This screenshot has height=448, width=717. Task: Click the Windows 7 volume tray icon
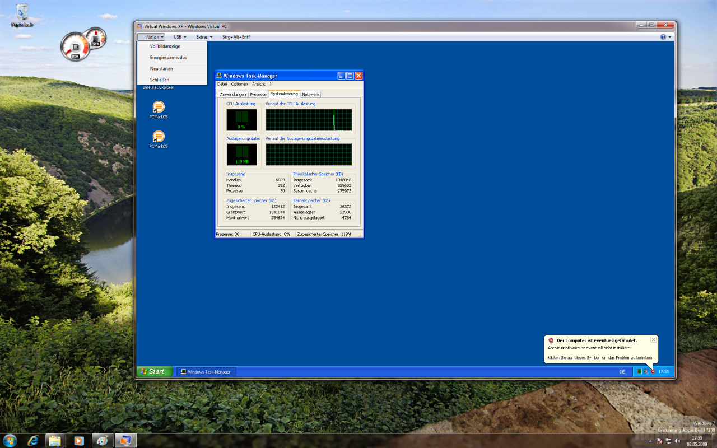[x=677, y=441]
